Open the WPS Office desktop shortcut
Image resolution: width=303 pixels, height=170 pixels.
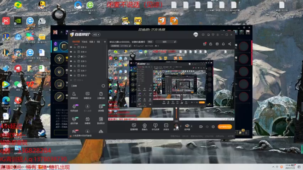[x=30, y=86]
